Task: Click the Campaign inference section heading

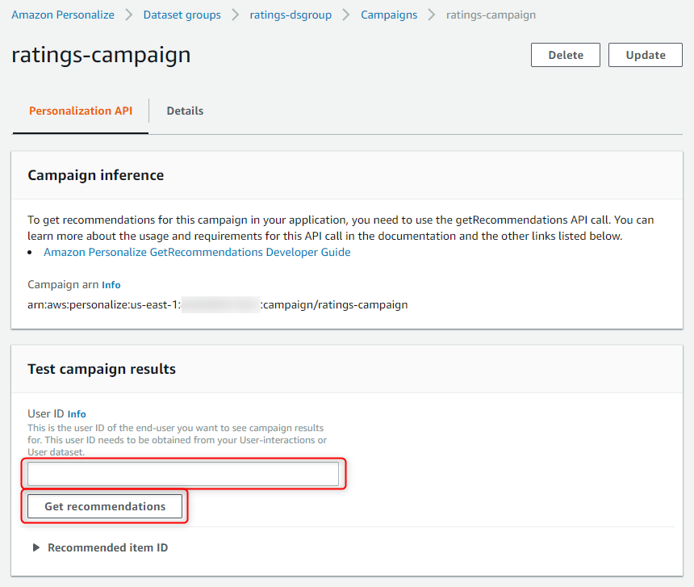Action: point(95,175)
